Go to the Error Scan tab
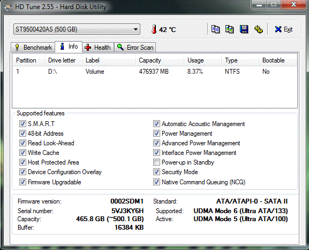This screenshot has width=309, height=250. click(135, 48)
